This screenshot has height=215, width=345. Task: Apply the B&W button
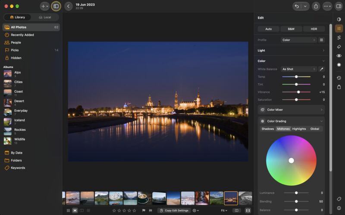[x=291, y=29]
